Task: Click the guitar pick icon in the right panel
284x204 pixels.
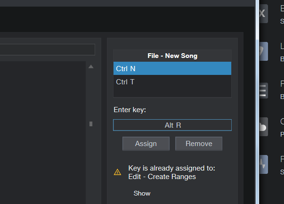Action: 263,51
